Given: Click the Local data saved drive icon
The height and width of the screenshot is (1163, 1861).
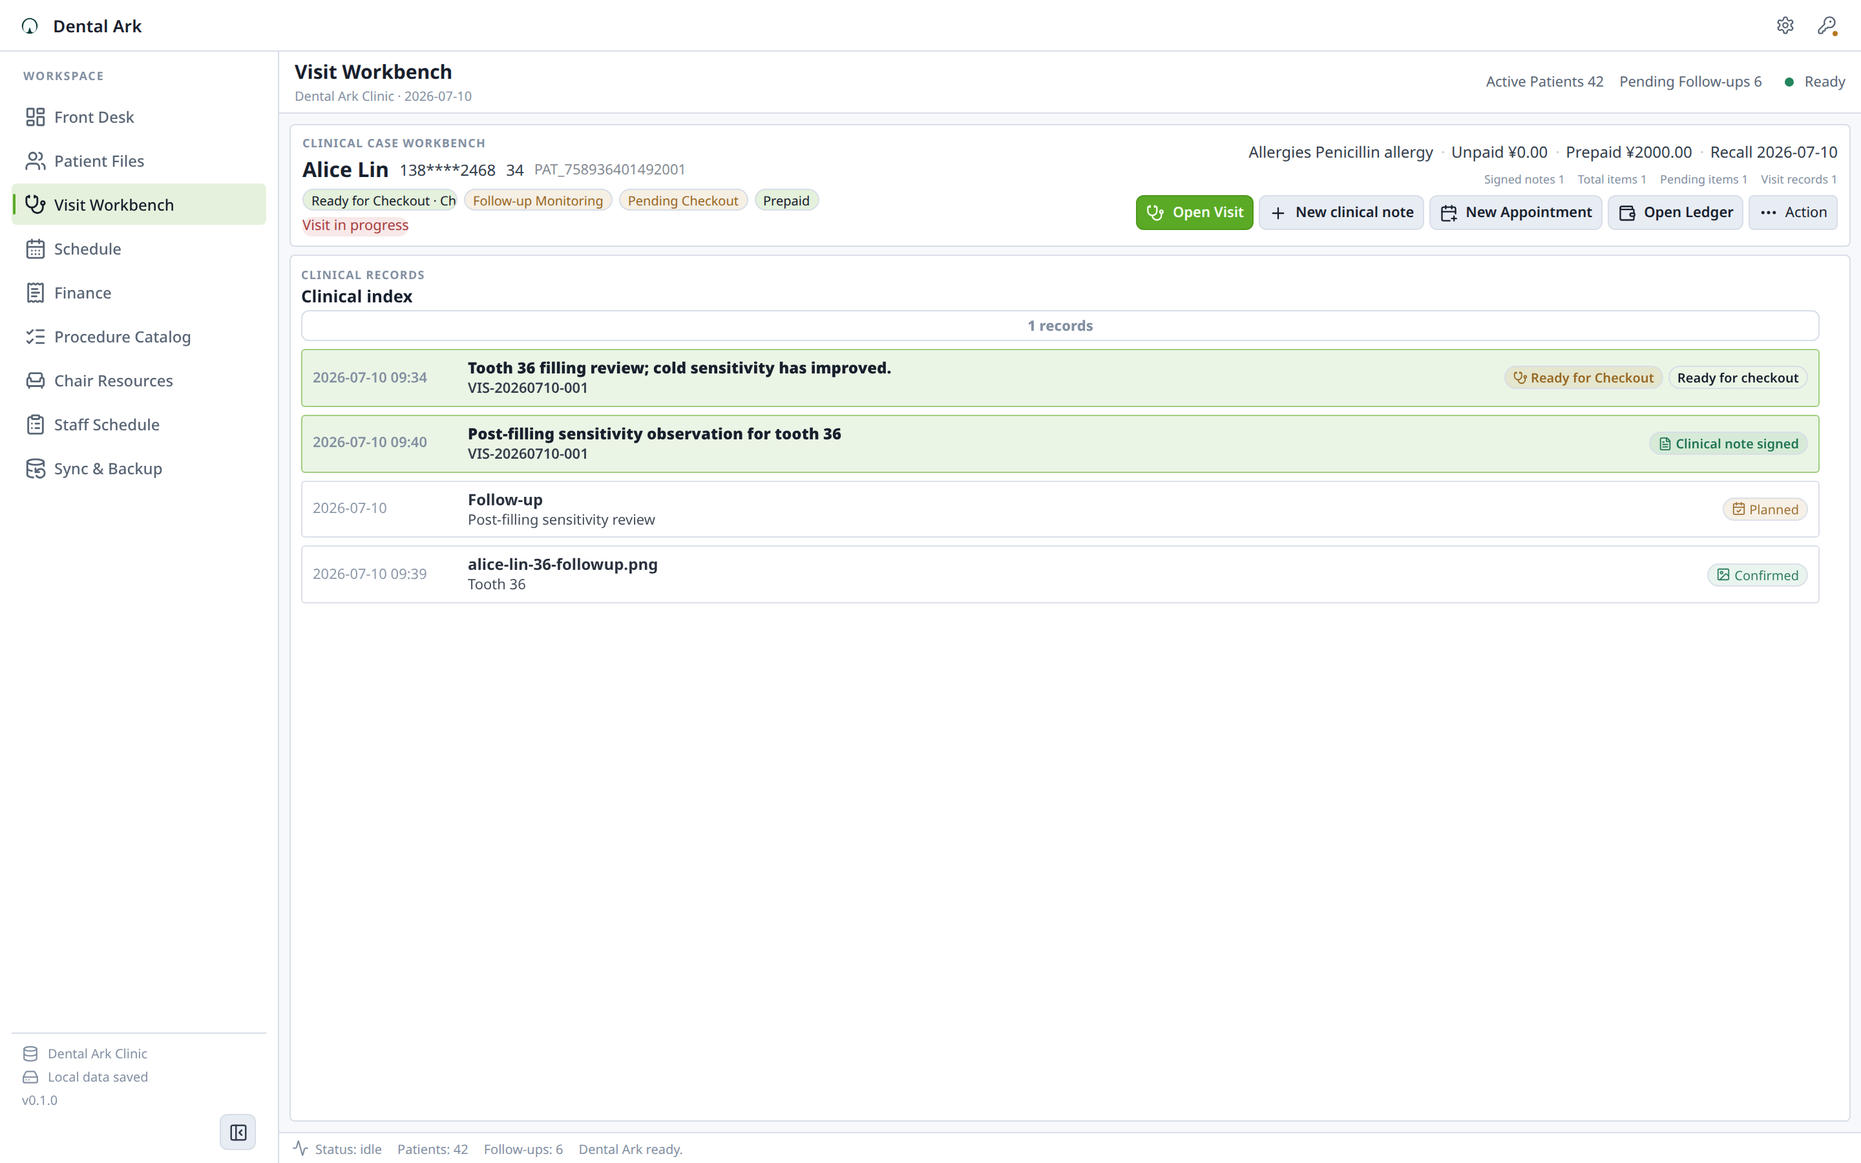Looking at the screenshot, I should click(x=30, y=1077).
